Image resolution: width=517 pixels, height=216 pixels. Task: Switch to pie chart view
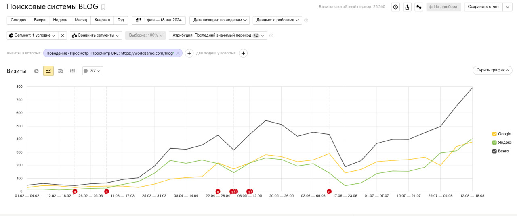coord(36,71)
